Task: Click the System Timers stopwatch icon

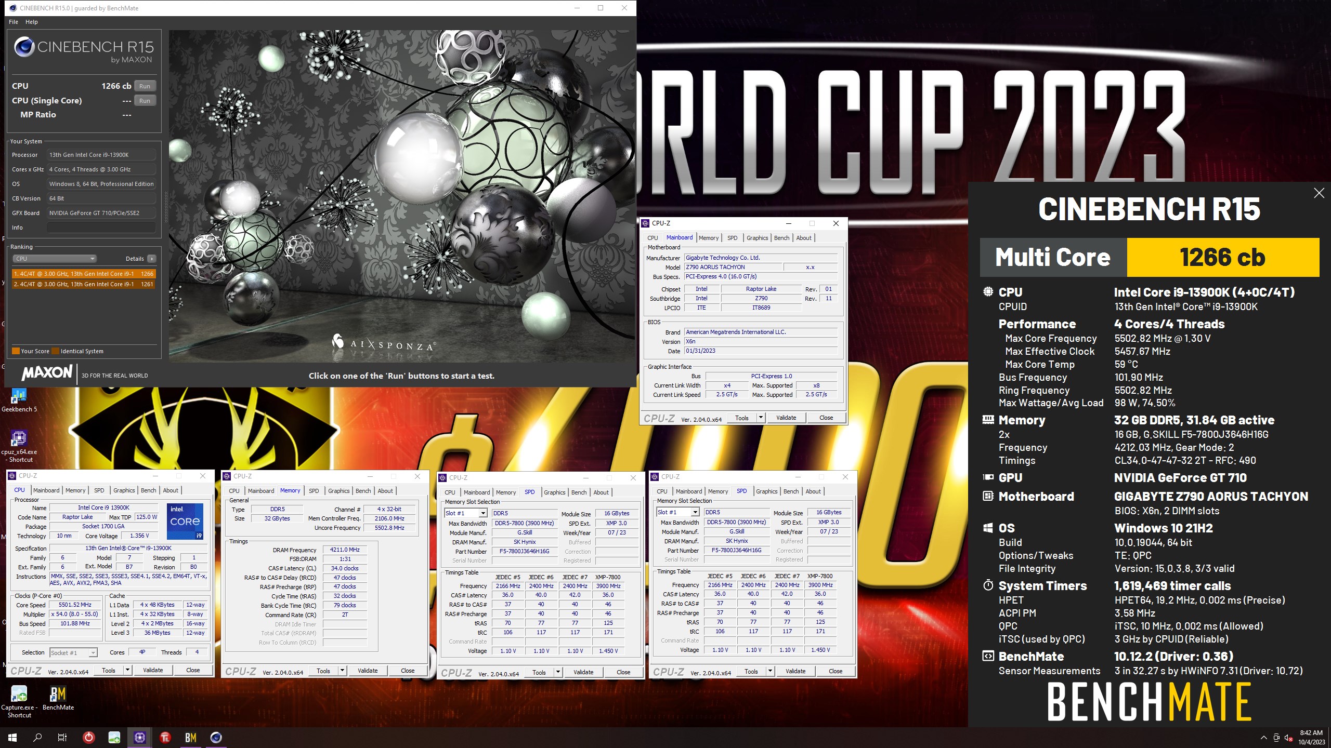Action: [988, 585]
